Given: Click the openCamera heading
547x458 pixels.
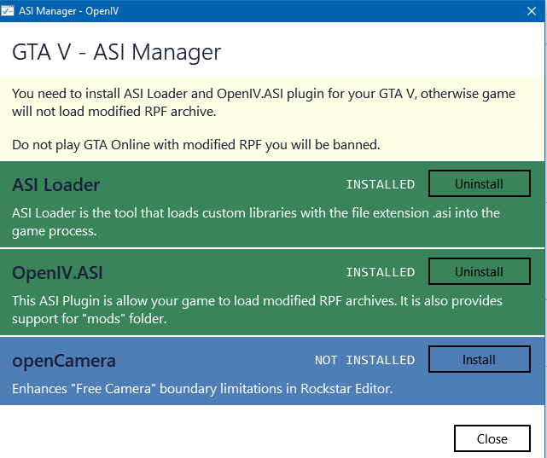Looking at the screenshot, I should [64, 361].
